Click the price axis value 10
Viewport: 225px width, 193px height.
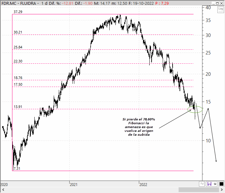coord(208,141)
